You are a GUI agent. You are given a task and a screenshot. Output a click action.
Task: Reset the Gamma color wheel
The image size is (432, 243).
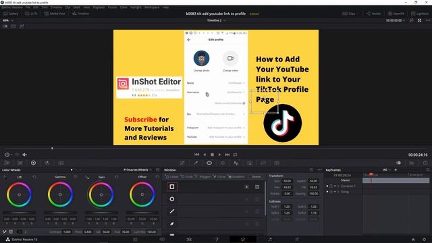76,177
